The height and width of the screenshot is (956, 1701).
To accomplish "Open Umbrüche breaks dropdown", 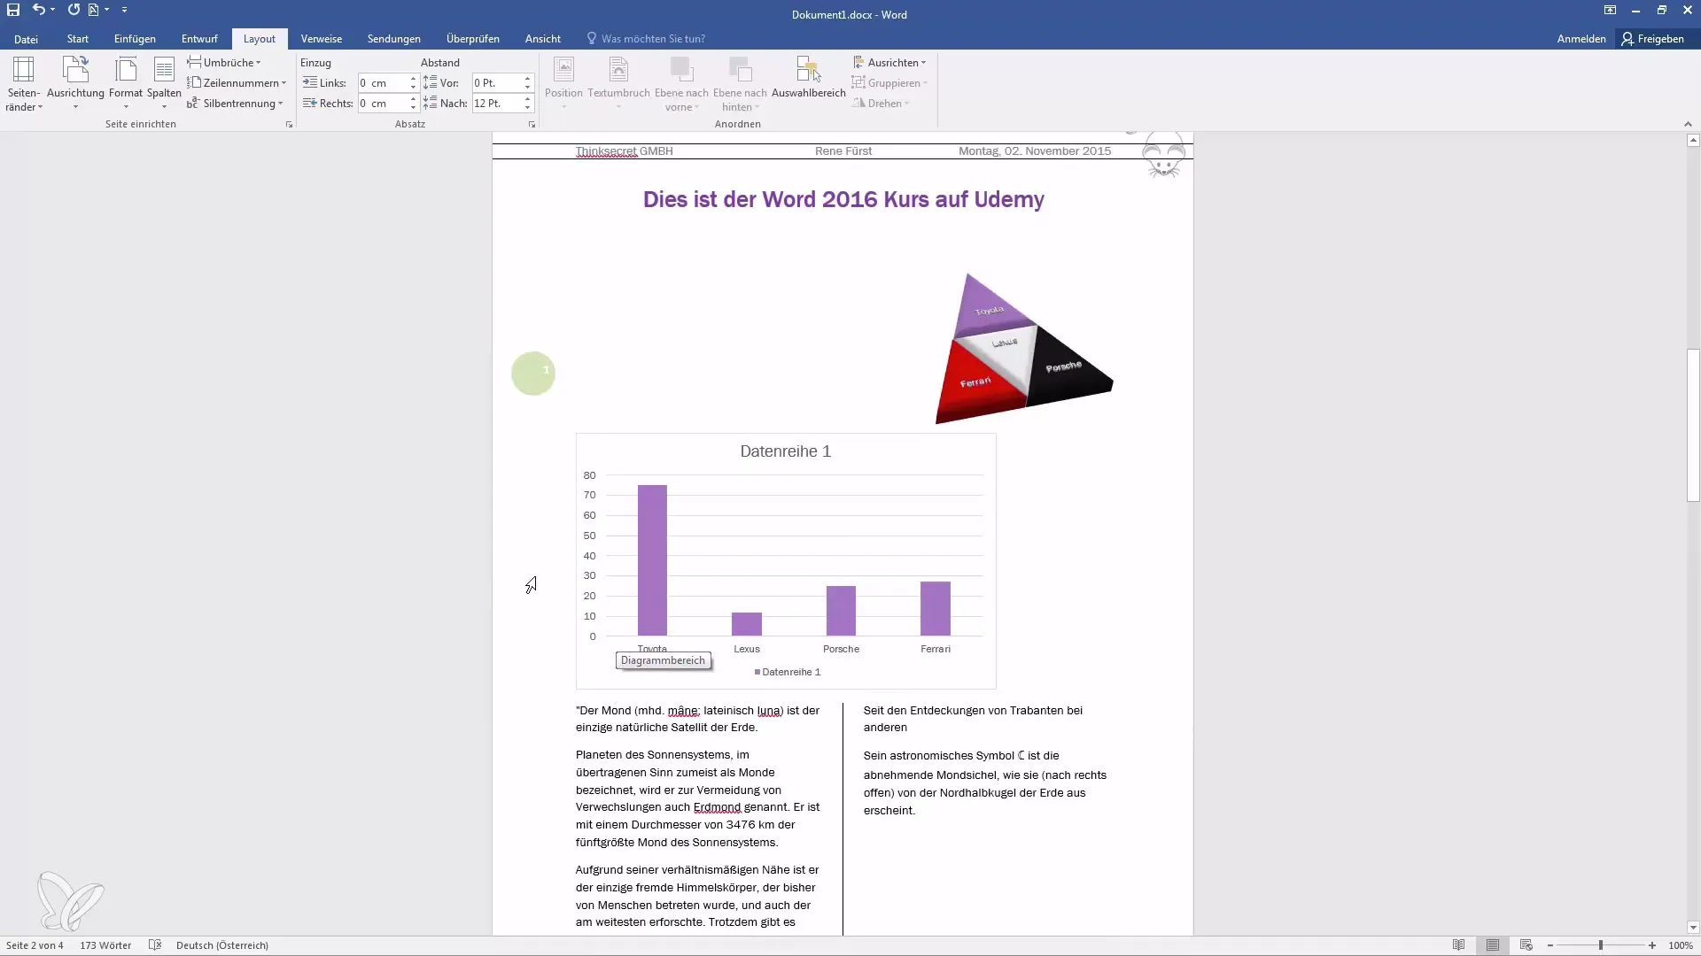I will pos(224,63).
